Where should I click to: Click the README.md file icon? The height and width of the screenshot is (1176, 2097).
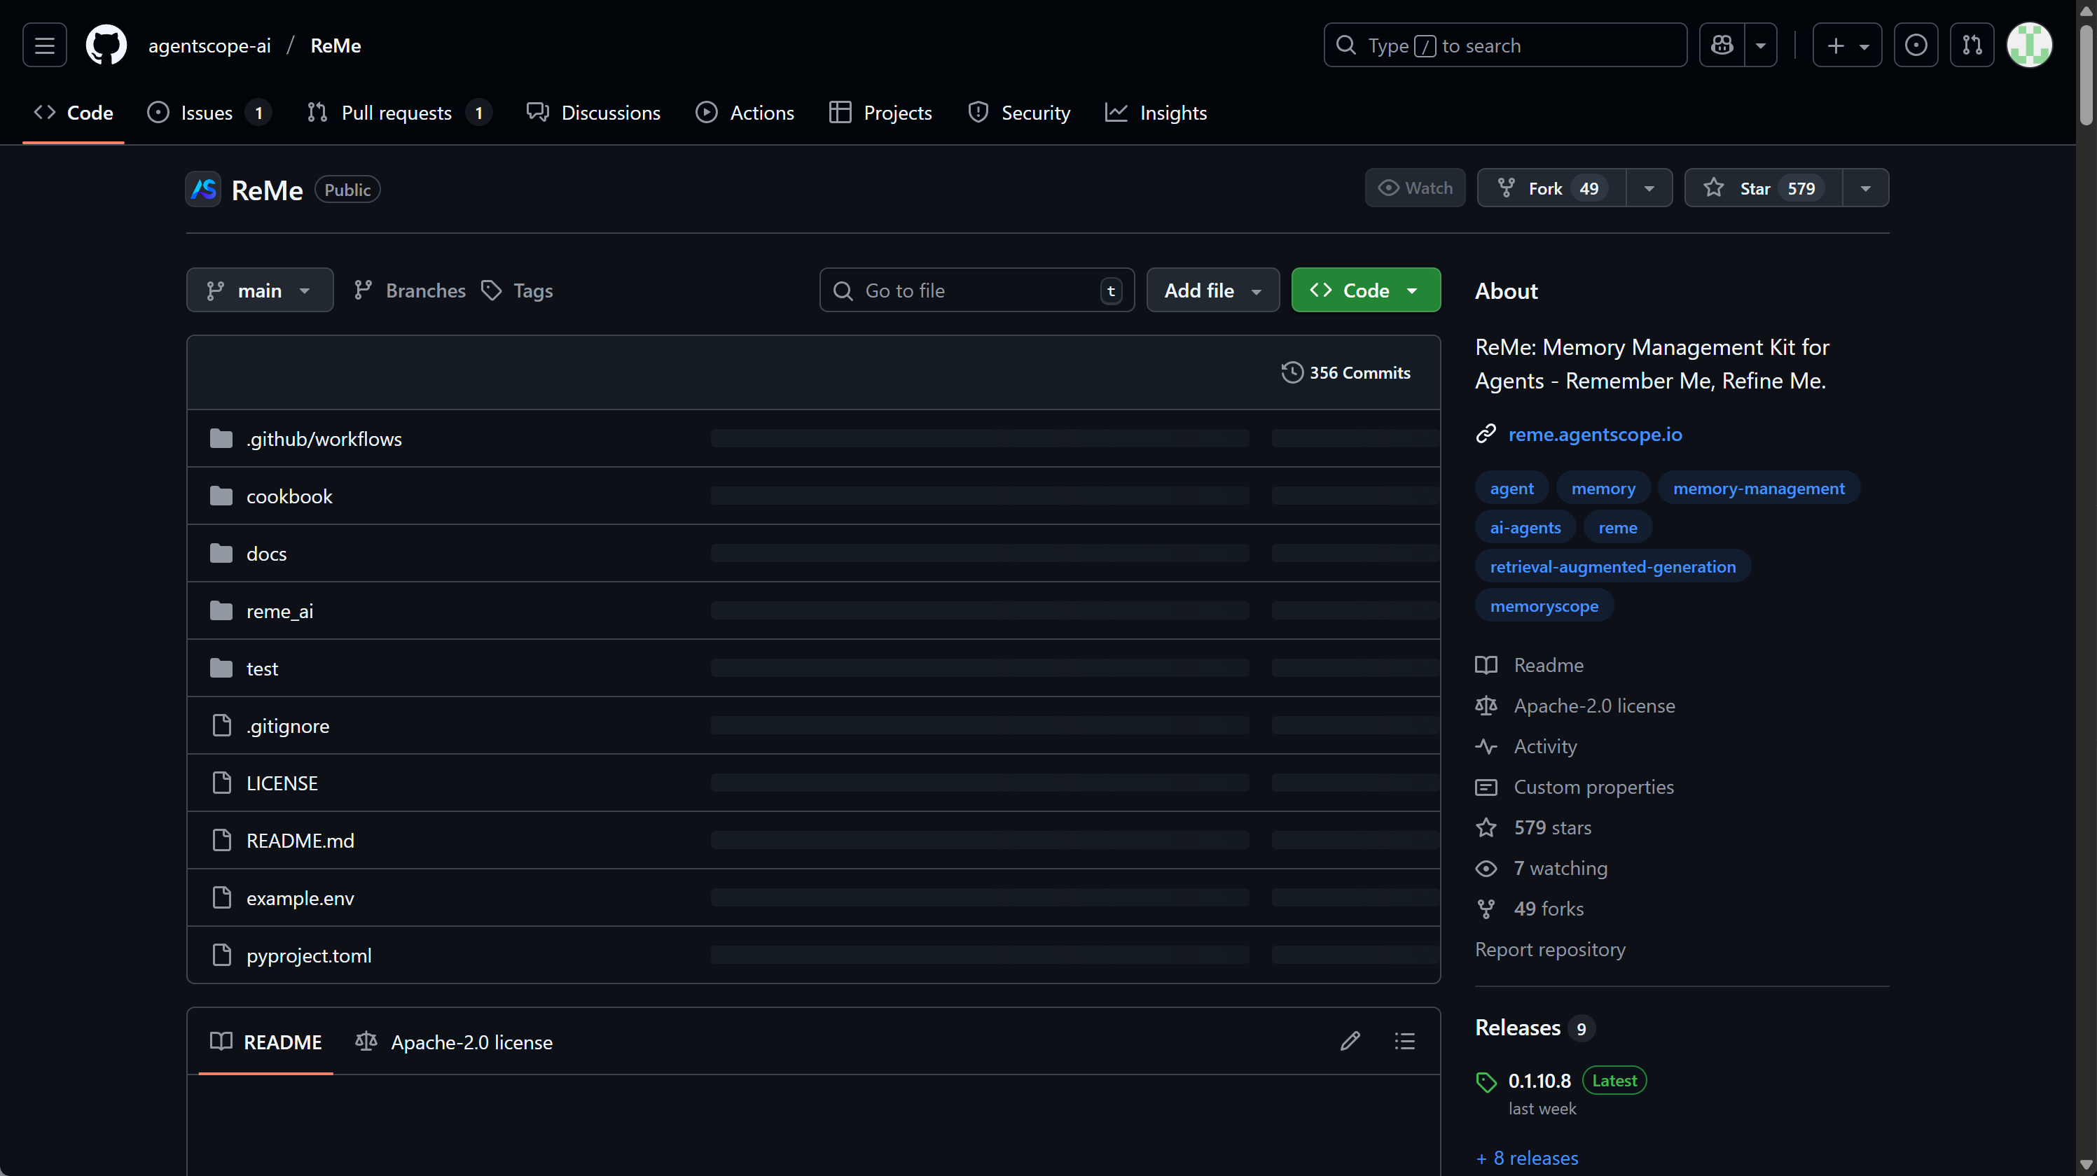click(221, 841)
